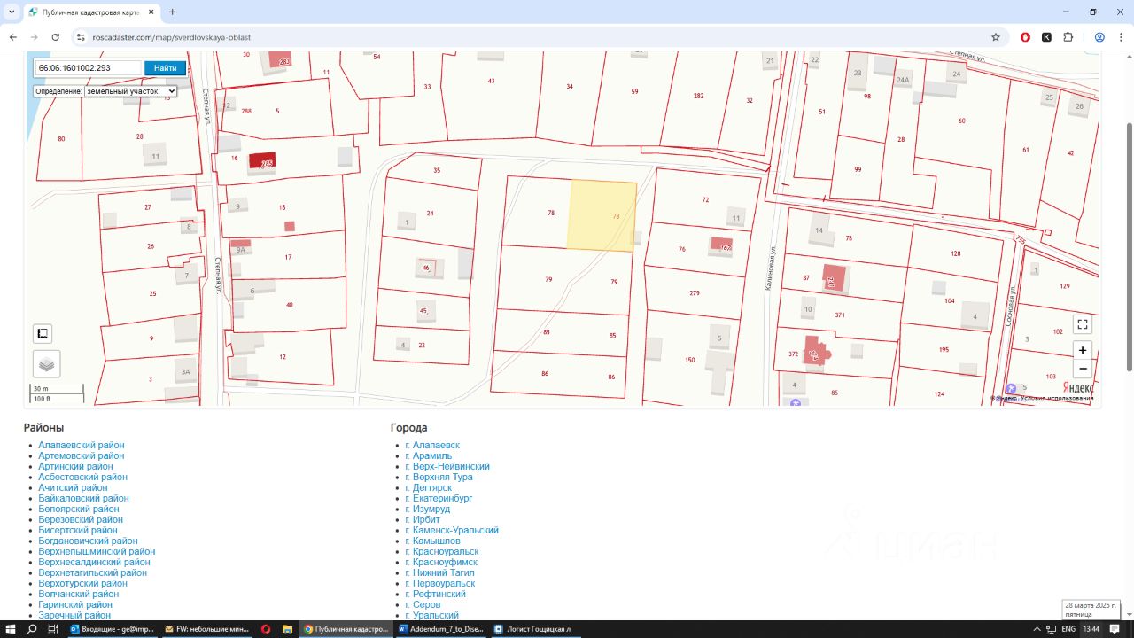The image size is (1134, 638).
Task: Click the page vertical scrollbar
Action: [1130, 247]
